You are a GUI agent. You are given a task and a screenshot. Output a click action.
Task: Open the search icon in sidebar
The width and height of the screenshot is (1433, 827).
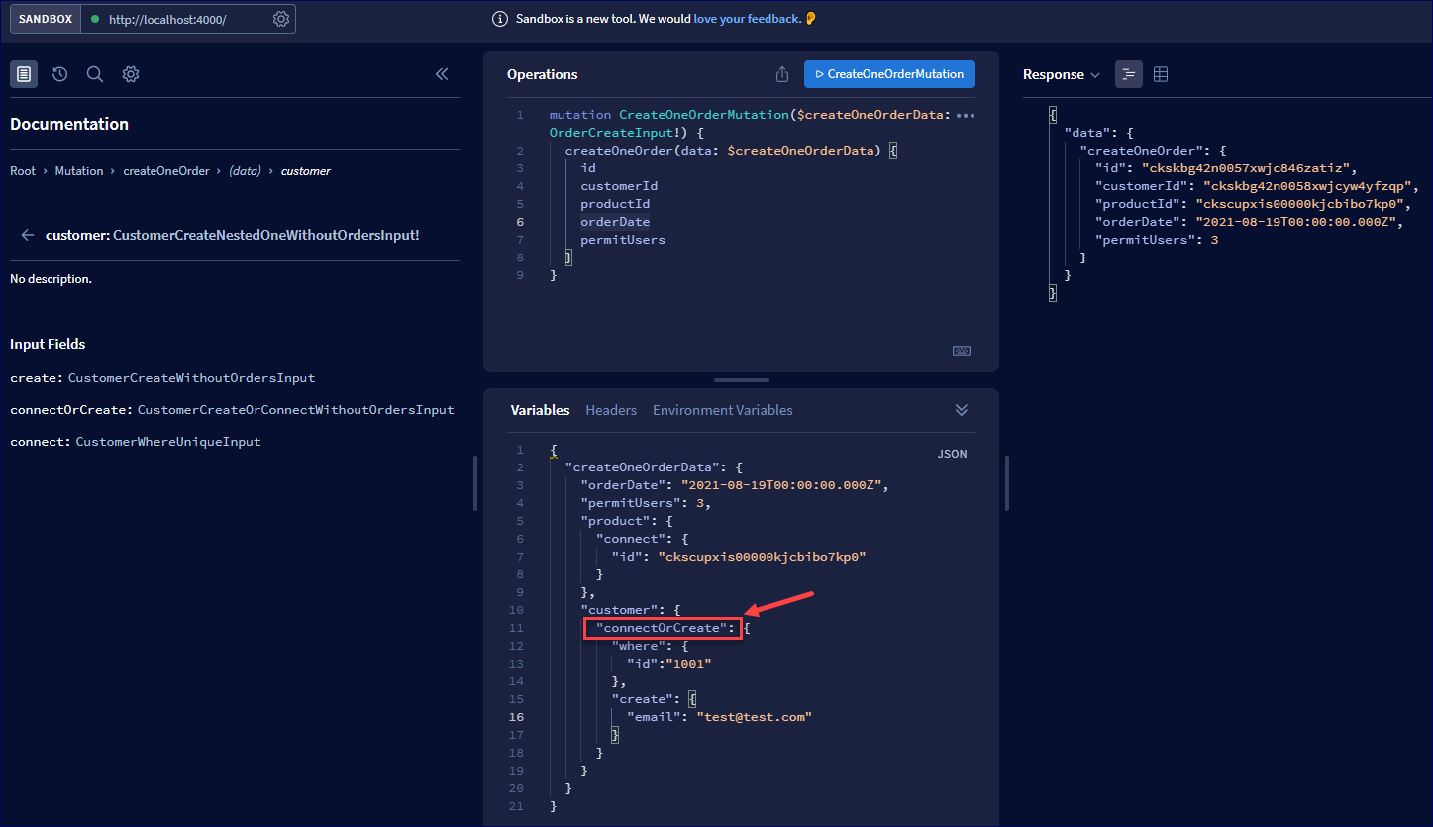point(95,74)
